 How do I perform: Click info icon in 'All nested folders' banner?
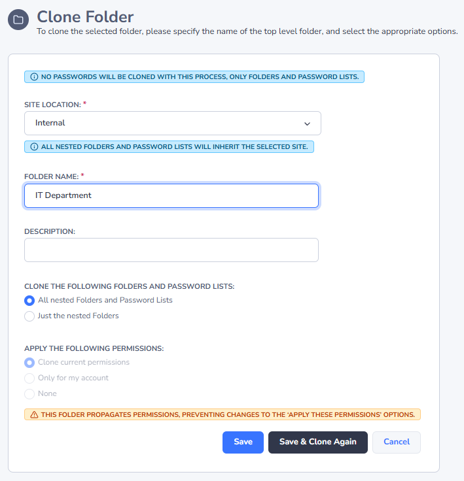(34, 147)
